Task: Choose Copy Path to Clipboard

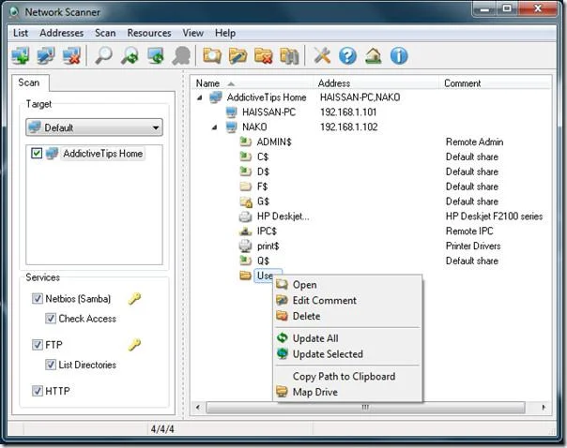Action: (x=344, y=376)
